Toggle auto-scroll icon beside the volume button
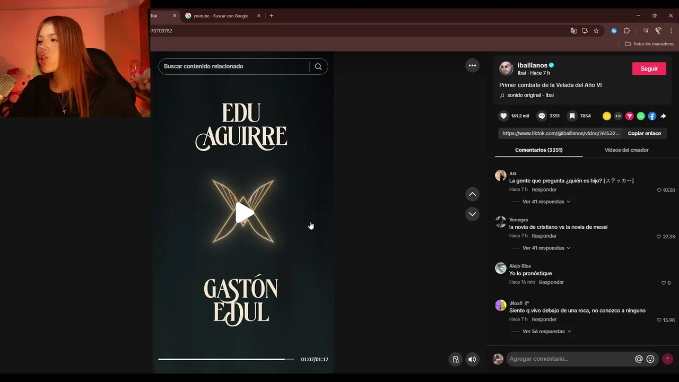 tap(455, 359)
